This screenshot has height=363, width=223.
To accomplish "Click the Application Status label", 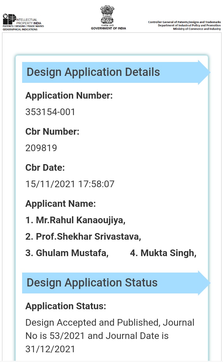I will (66, 306).
